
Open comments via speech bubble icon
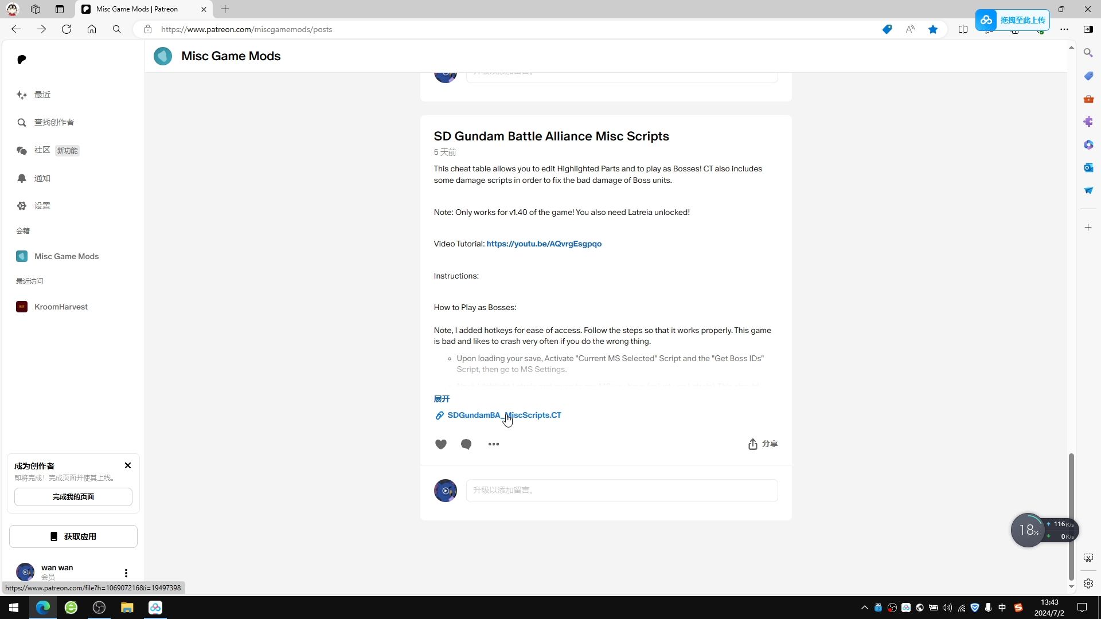click(x=466, y=445)
